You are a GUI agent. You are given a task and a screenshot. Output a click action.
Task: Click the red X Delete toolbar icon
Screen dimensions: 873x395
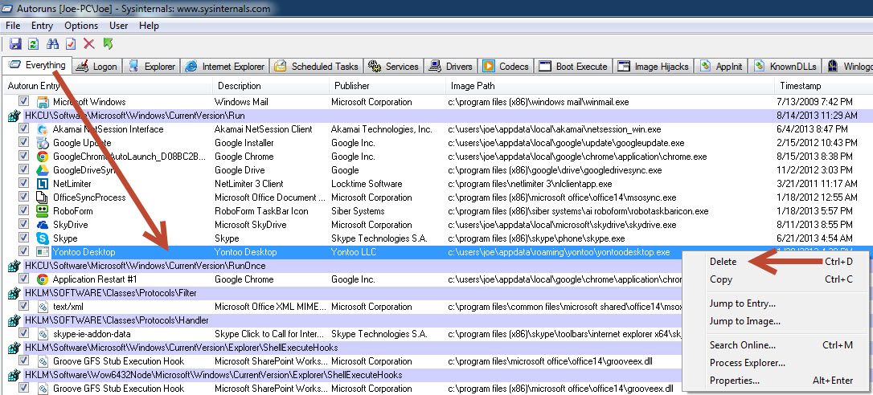(89, 43)
